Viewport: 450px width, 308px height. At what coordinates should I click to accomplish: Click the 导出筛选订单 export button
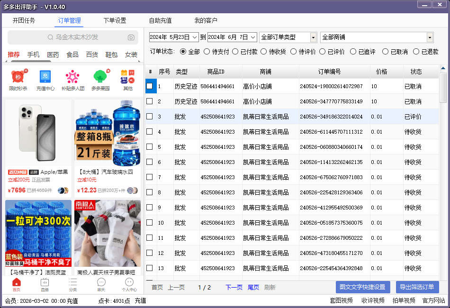[x=417, y=287]
